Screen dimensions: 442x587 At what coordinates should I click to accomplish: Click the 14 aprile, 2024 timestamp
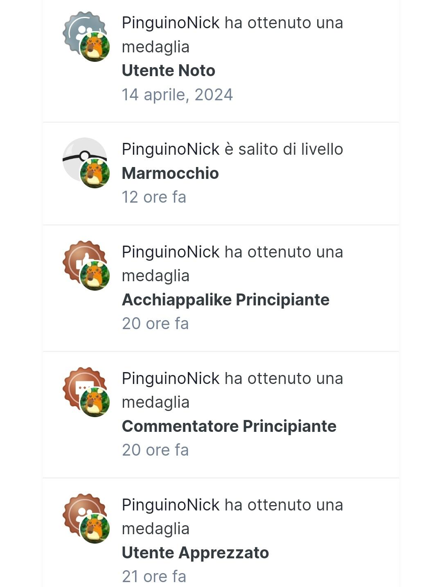(177, 95)
